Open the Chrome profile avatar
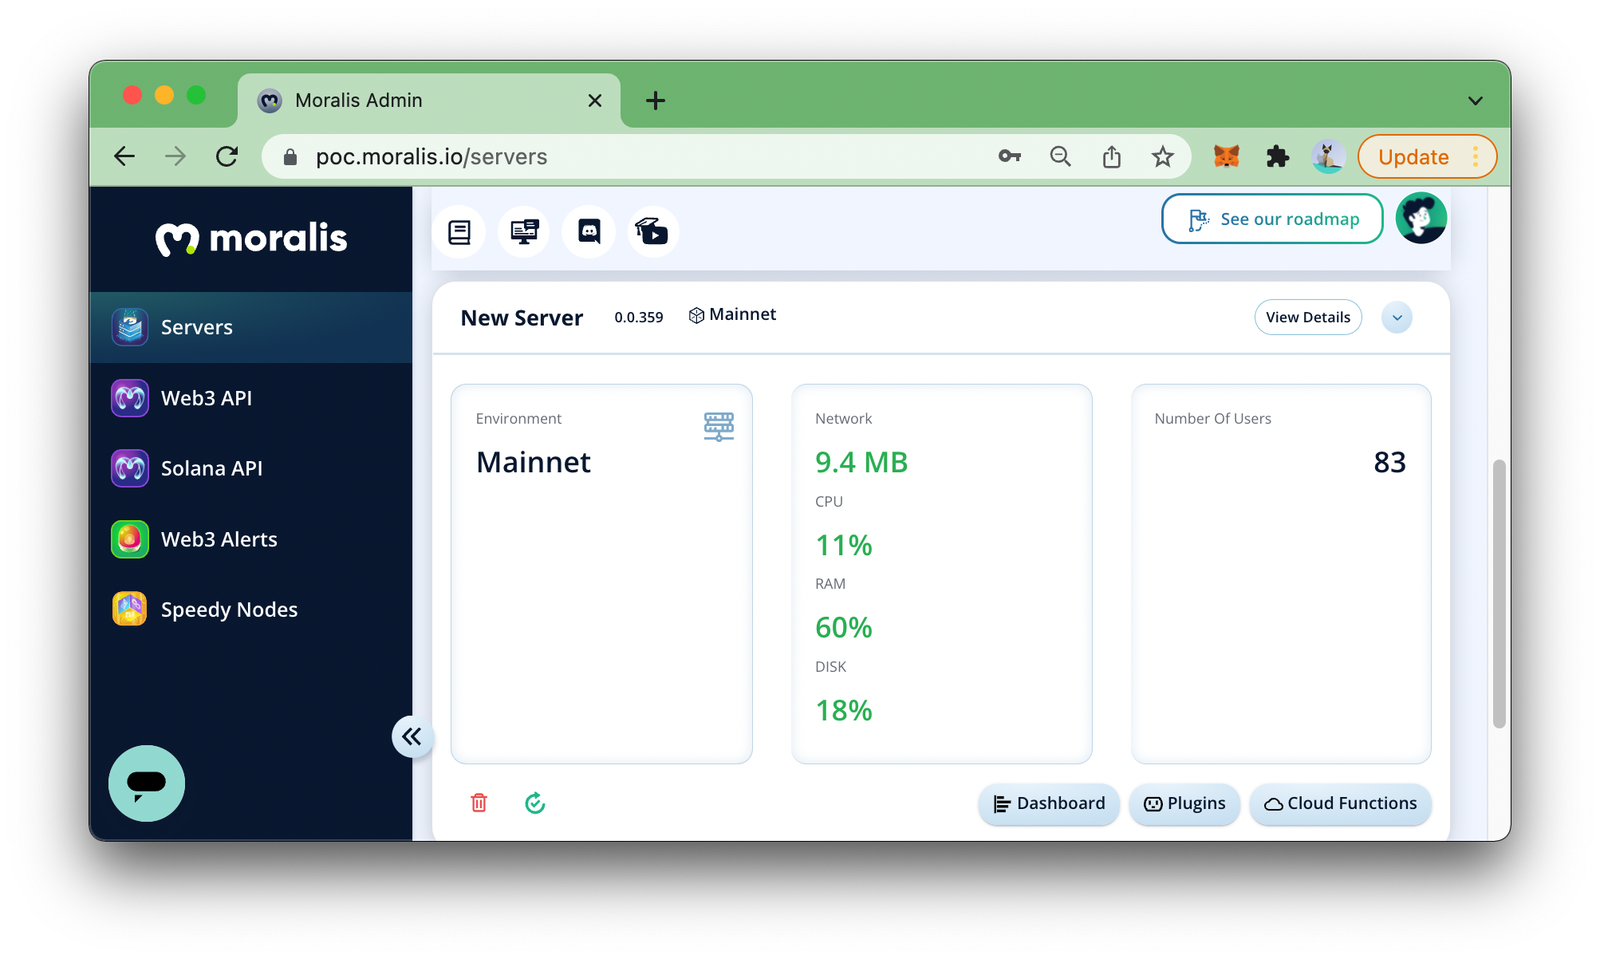Screen dimensions: 1600x959 pyautogui.click(x=1328, y=156)
